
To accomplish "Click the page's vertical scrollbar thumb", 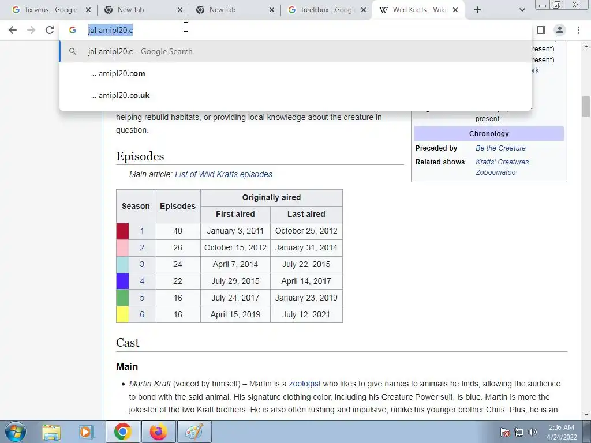I will click(x=586, y=107).
